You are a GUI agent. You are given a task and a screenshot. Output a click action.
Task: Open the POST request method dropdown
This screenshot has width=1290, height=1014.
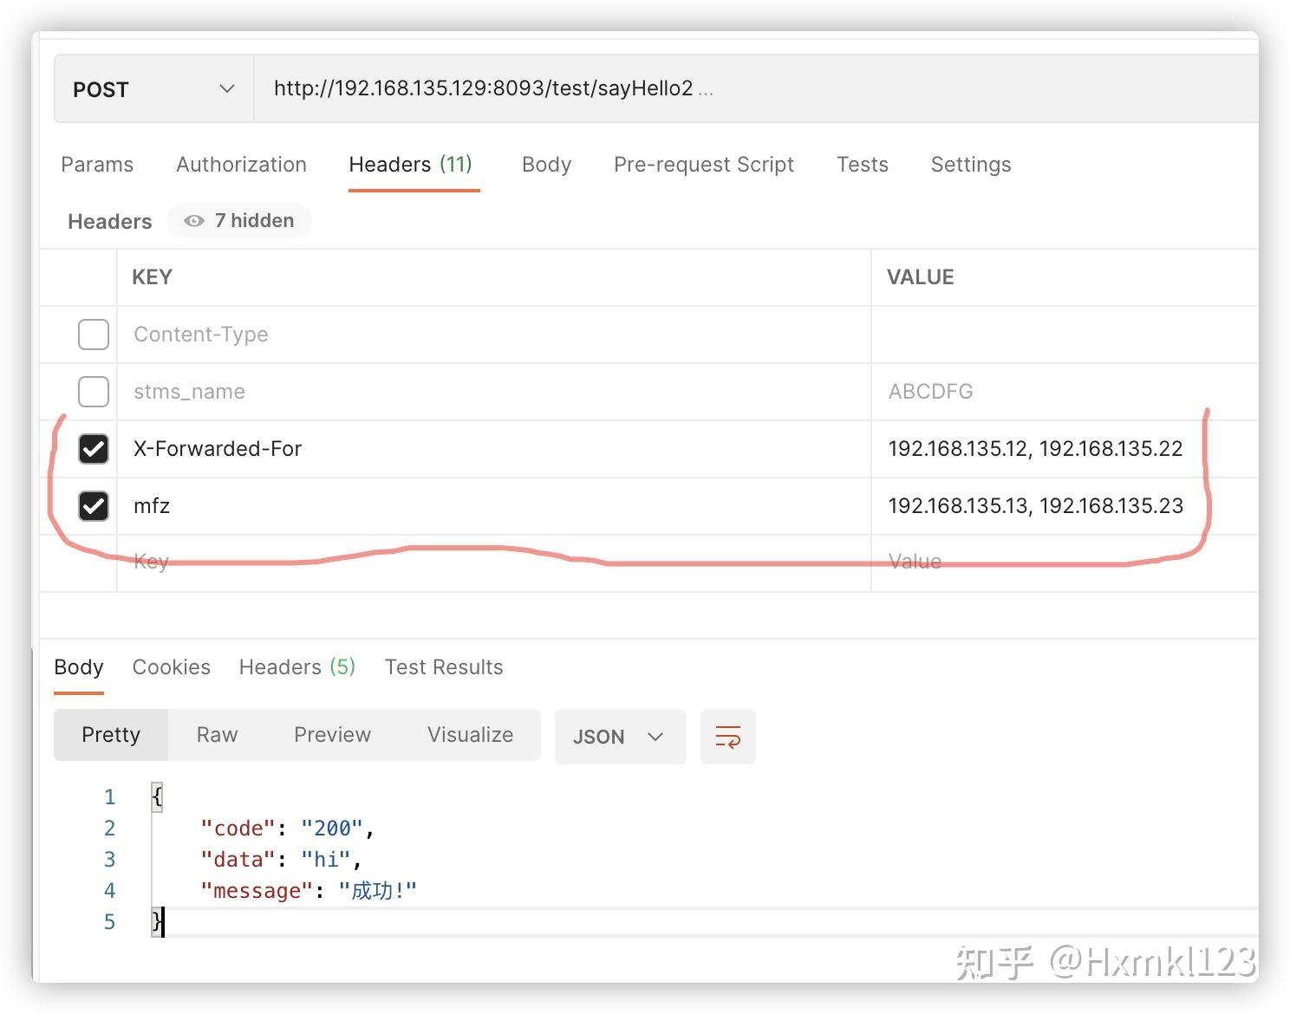point(152,88)
